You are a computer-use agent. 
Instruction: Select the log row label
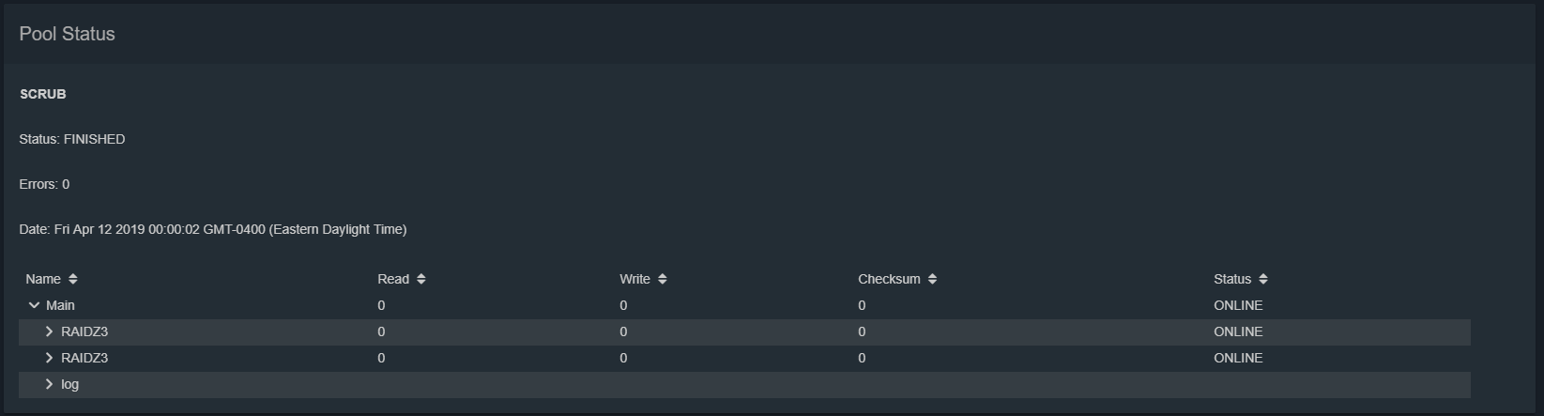69,384
